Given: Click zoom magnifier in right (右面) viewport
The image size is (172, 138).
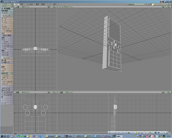Looking at the screenshot, I should tap(169, 92).
